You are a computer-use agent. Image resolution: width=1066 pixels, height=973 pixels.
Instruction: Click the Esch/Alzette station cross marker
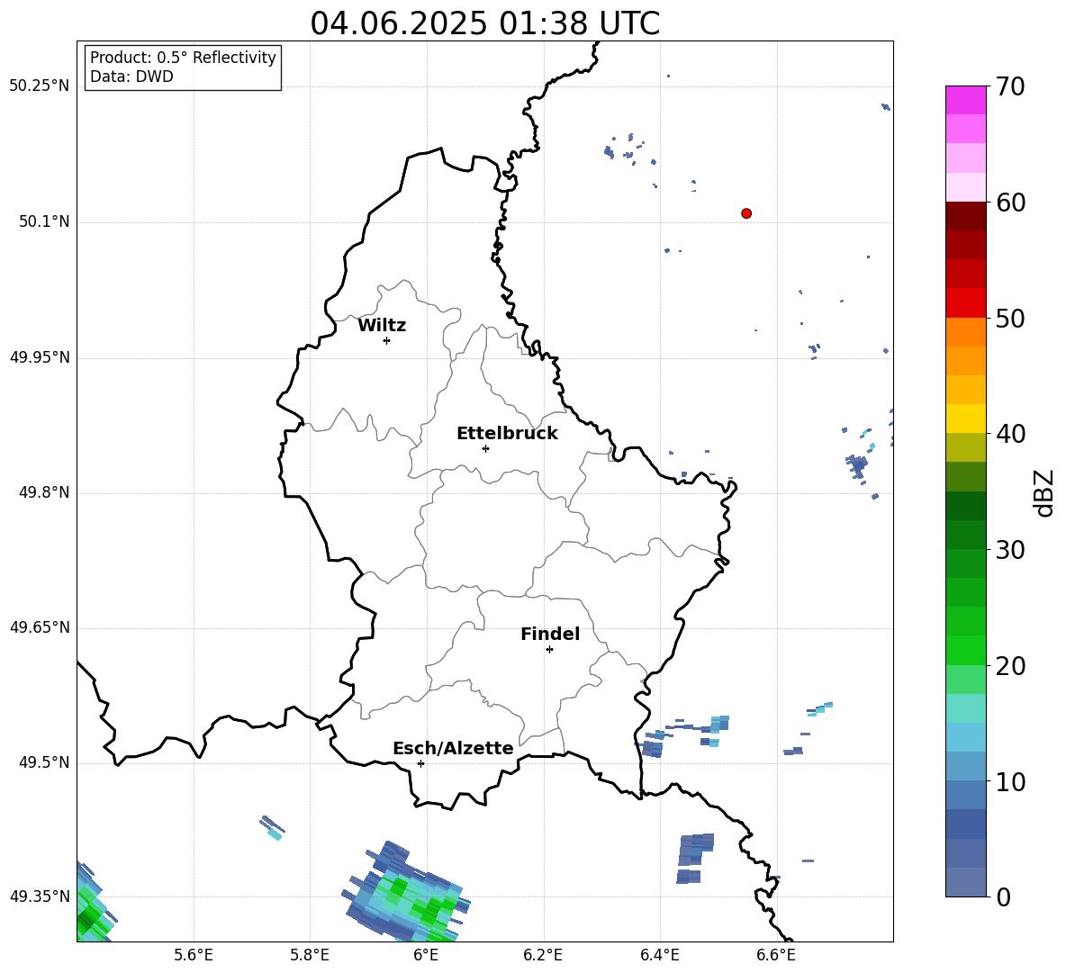coord(420,763)
